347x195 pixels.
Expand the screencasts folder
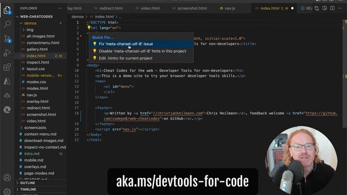pyautogui.click(x=35, y=128)
